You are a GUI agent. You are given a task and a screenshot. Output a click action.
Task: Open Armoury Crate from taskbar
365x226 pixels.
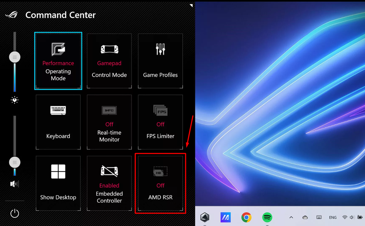(205, 217)
